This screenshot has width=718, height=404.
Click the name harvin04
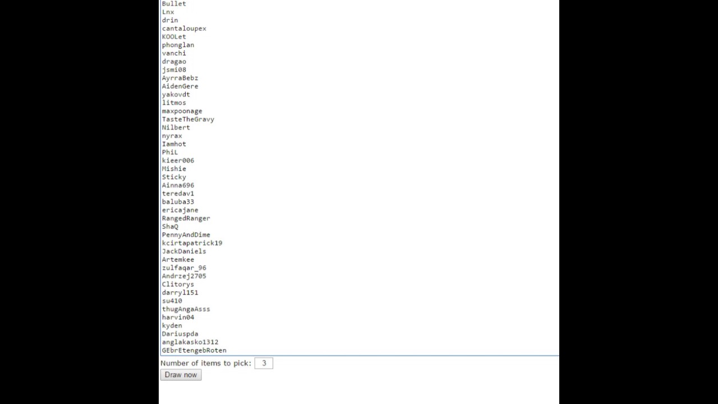pos(178,317)
